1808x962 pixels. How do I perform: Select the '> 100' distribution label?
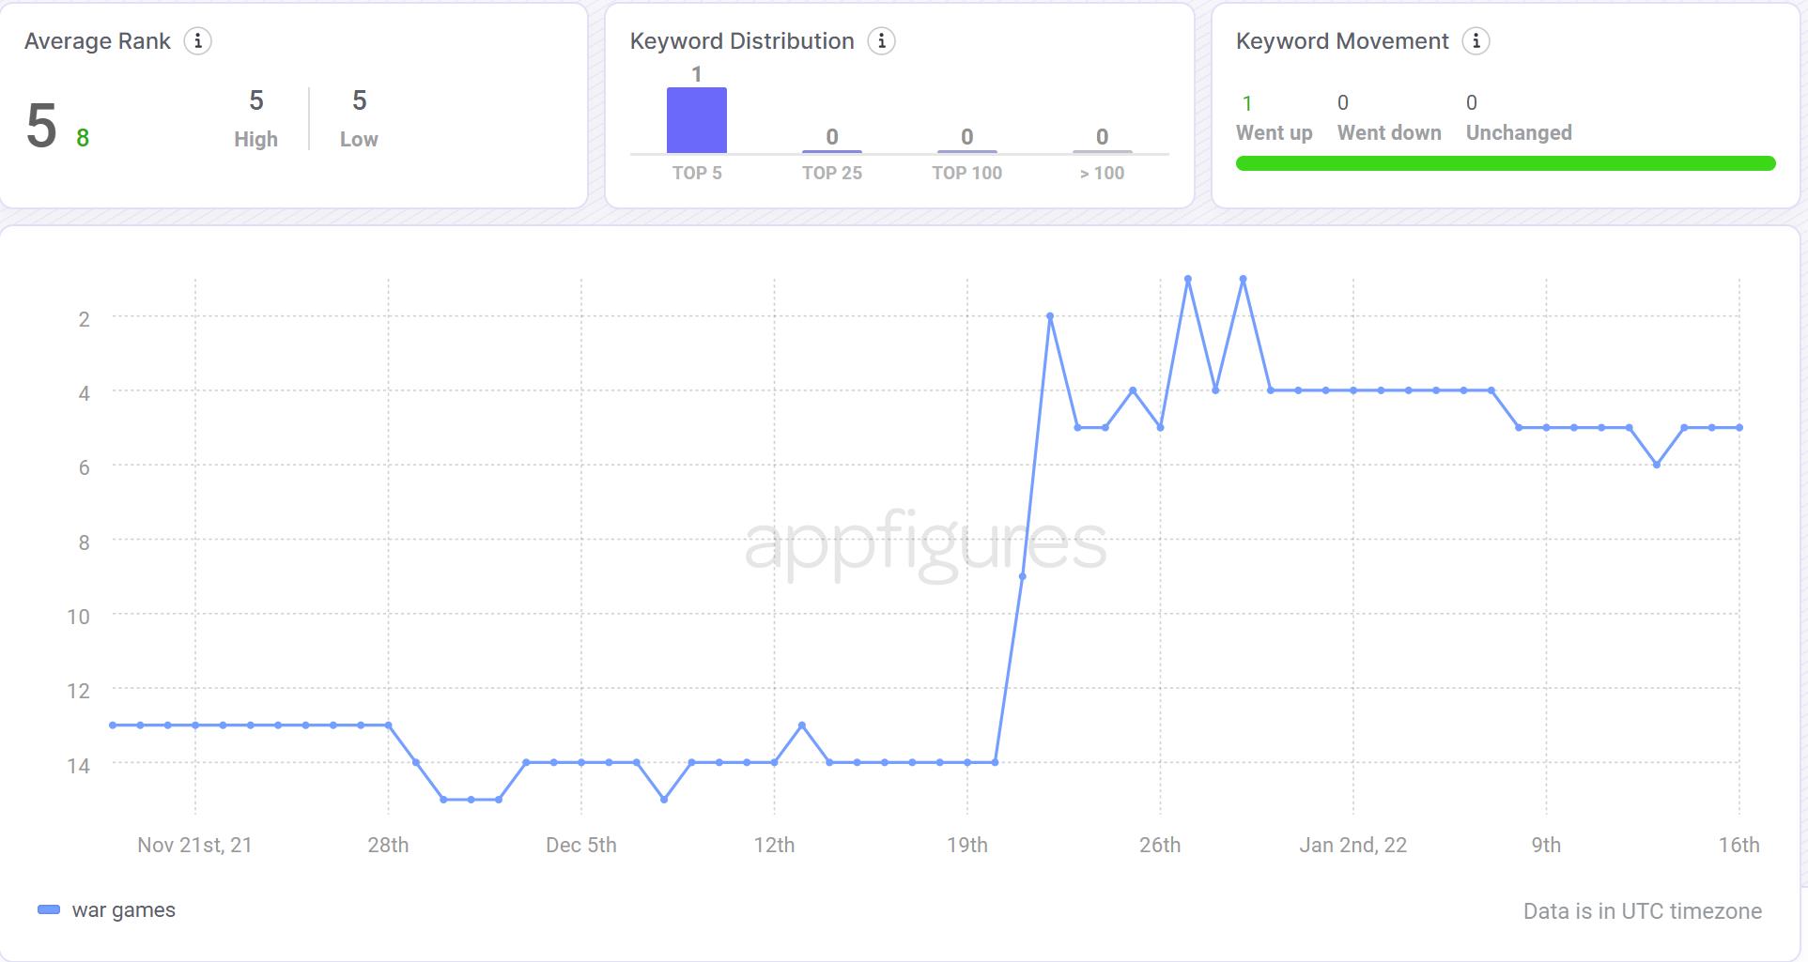tap(1102, 173)
